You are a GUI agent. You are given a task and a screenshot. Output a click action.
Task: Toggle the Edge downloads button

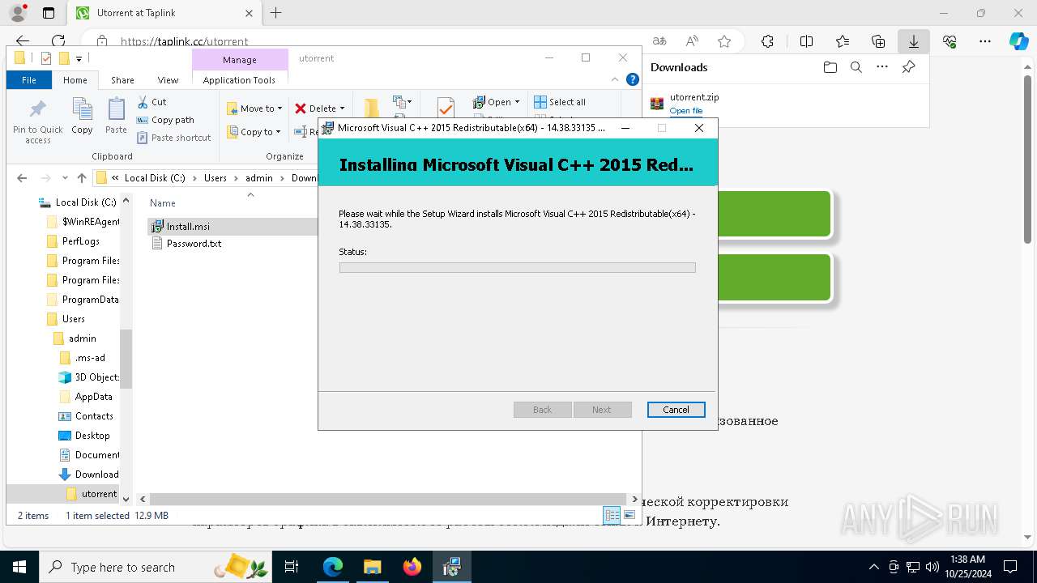913,41
